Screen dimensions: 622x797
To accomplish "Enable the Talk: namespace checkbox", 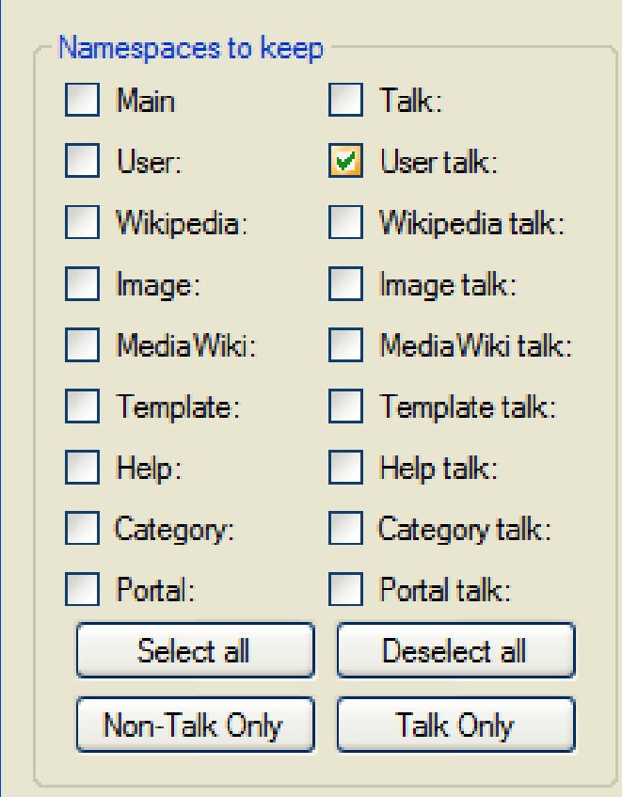I will pyautogui.click(x=345, y=100).
